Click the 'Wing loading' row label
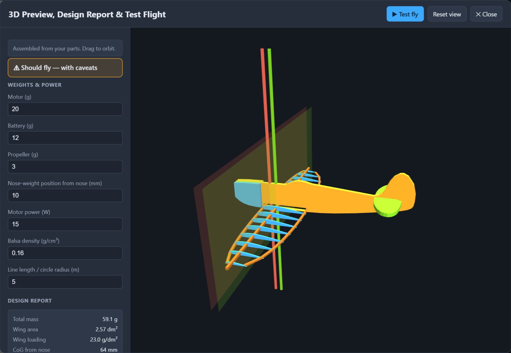 [29, 340]
